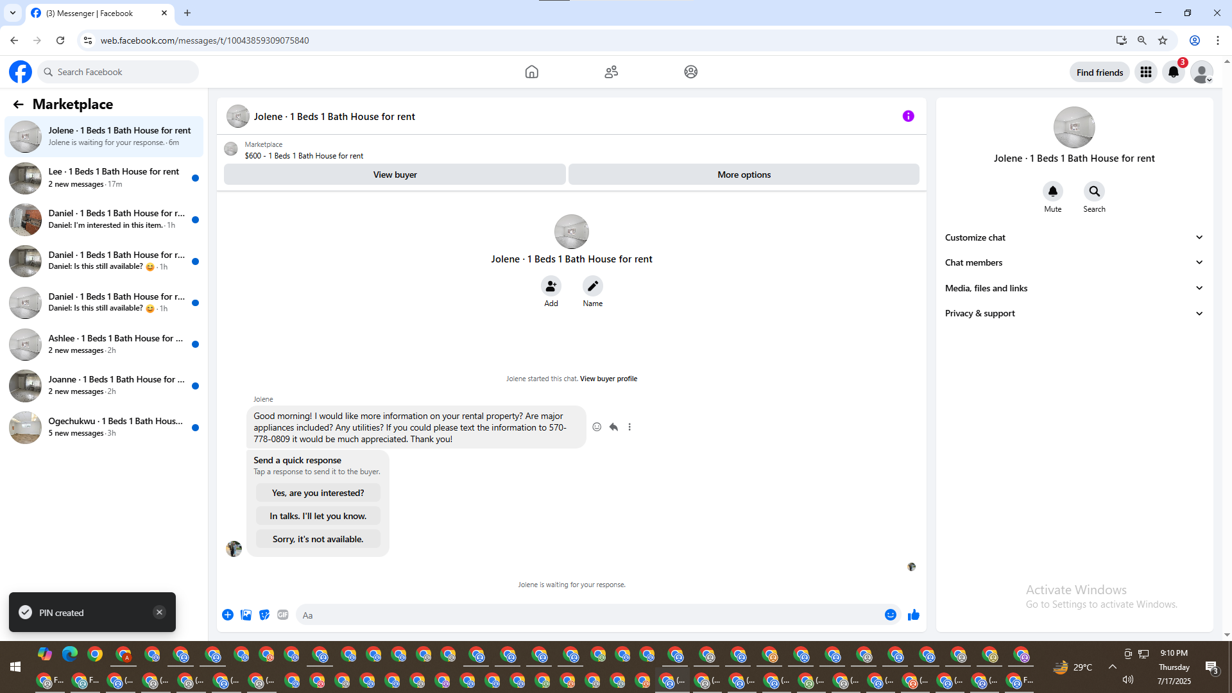The width and height of the screenshot is (1232, 693).
Task: Reload the page in Chrome
Action: (60, 40)
